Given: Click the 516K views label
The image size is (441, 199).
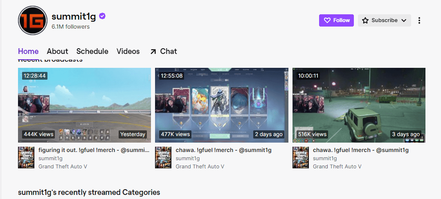Looking at the screenshot, I should click(x=313, y=134).
